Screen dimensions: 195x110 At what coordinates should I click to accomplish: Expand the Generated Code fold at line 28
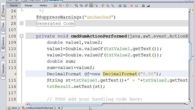click(22, 23)
